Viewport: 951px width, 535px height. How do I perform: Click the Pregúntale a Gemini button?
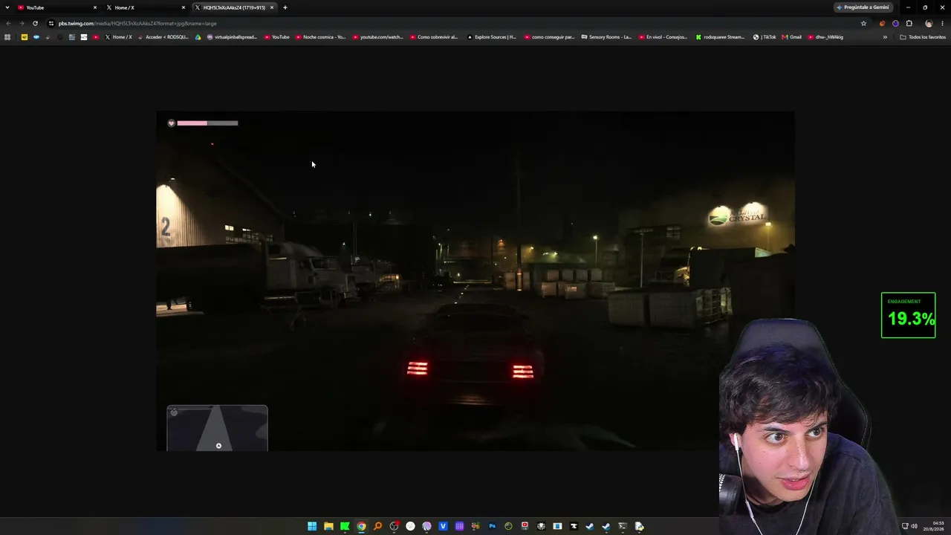[x=863, y=7]
